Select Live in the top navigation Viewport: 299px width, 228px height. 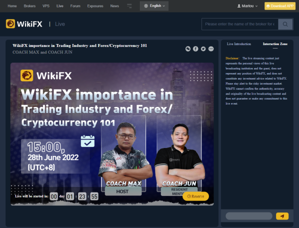pyautogui.click(x=60, y=6)
